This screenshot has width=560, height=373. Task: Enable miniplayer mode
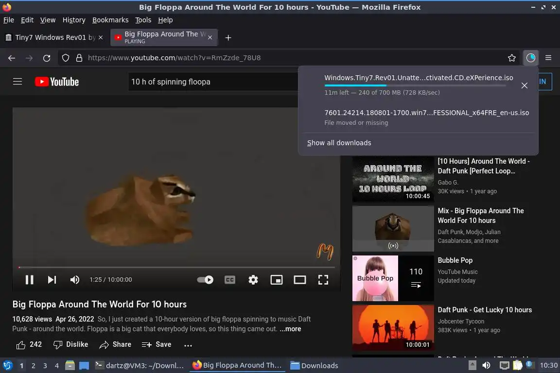[277, 280]
